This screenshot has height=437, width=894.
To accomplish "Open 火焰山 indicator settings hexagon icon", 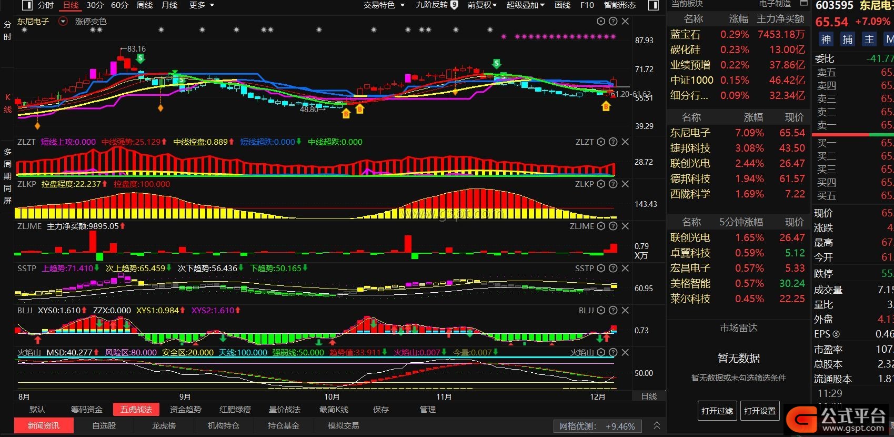I will [x=601, y=352].
